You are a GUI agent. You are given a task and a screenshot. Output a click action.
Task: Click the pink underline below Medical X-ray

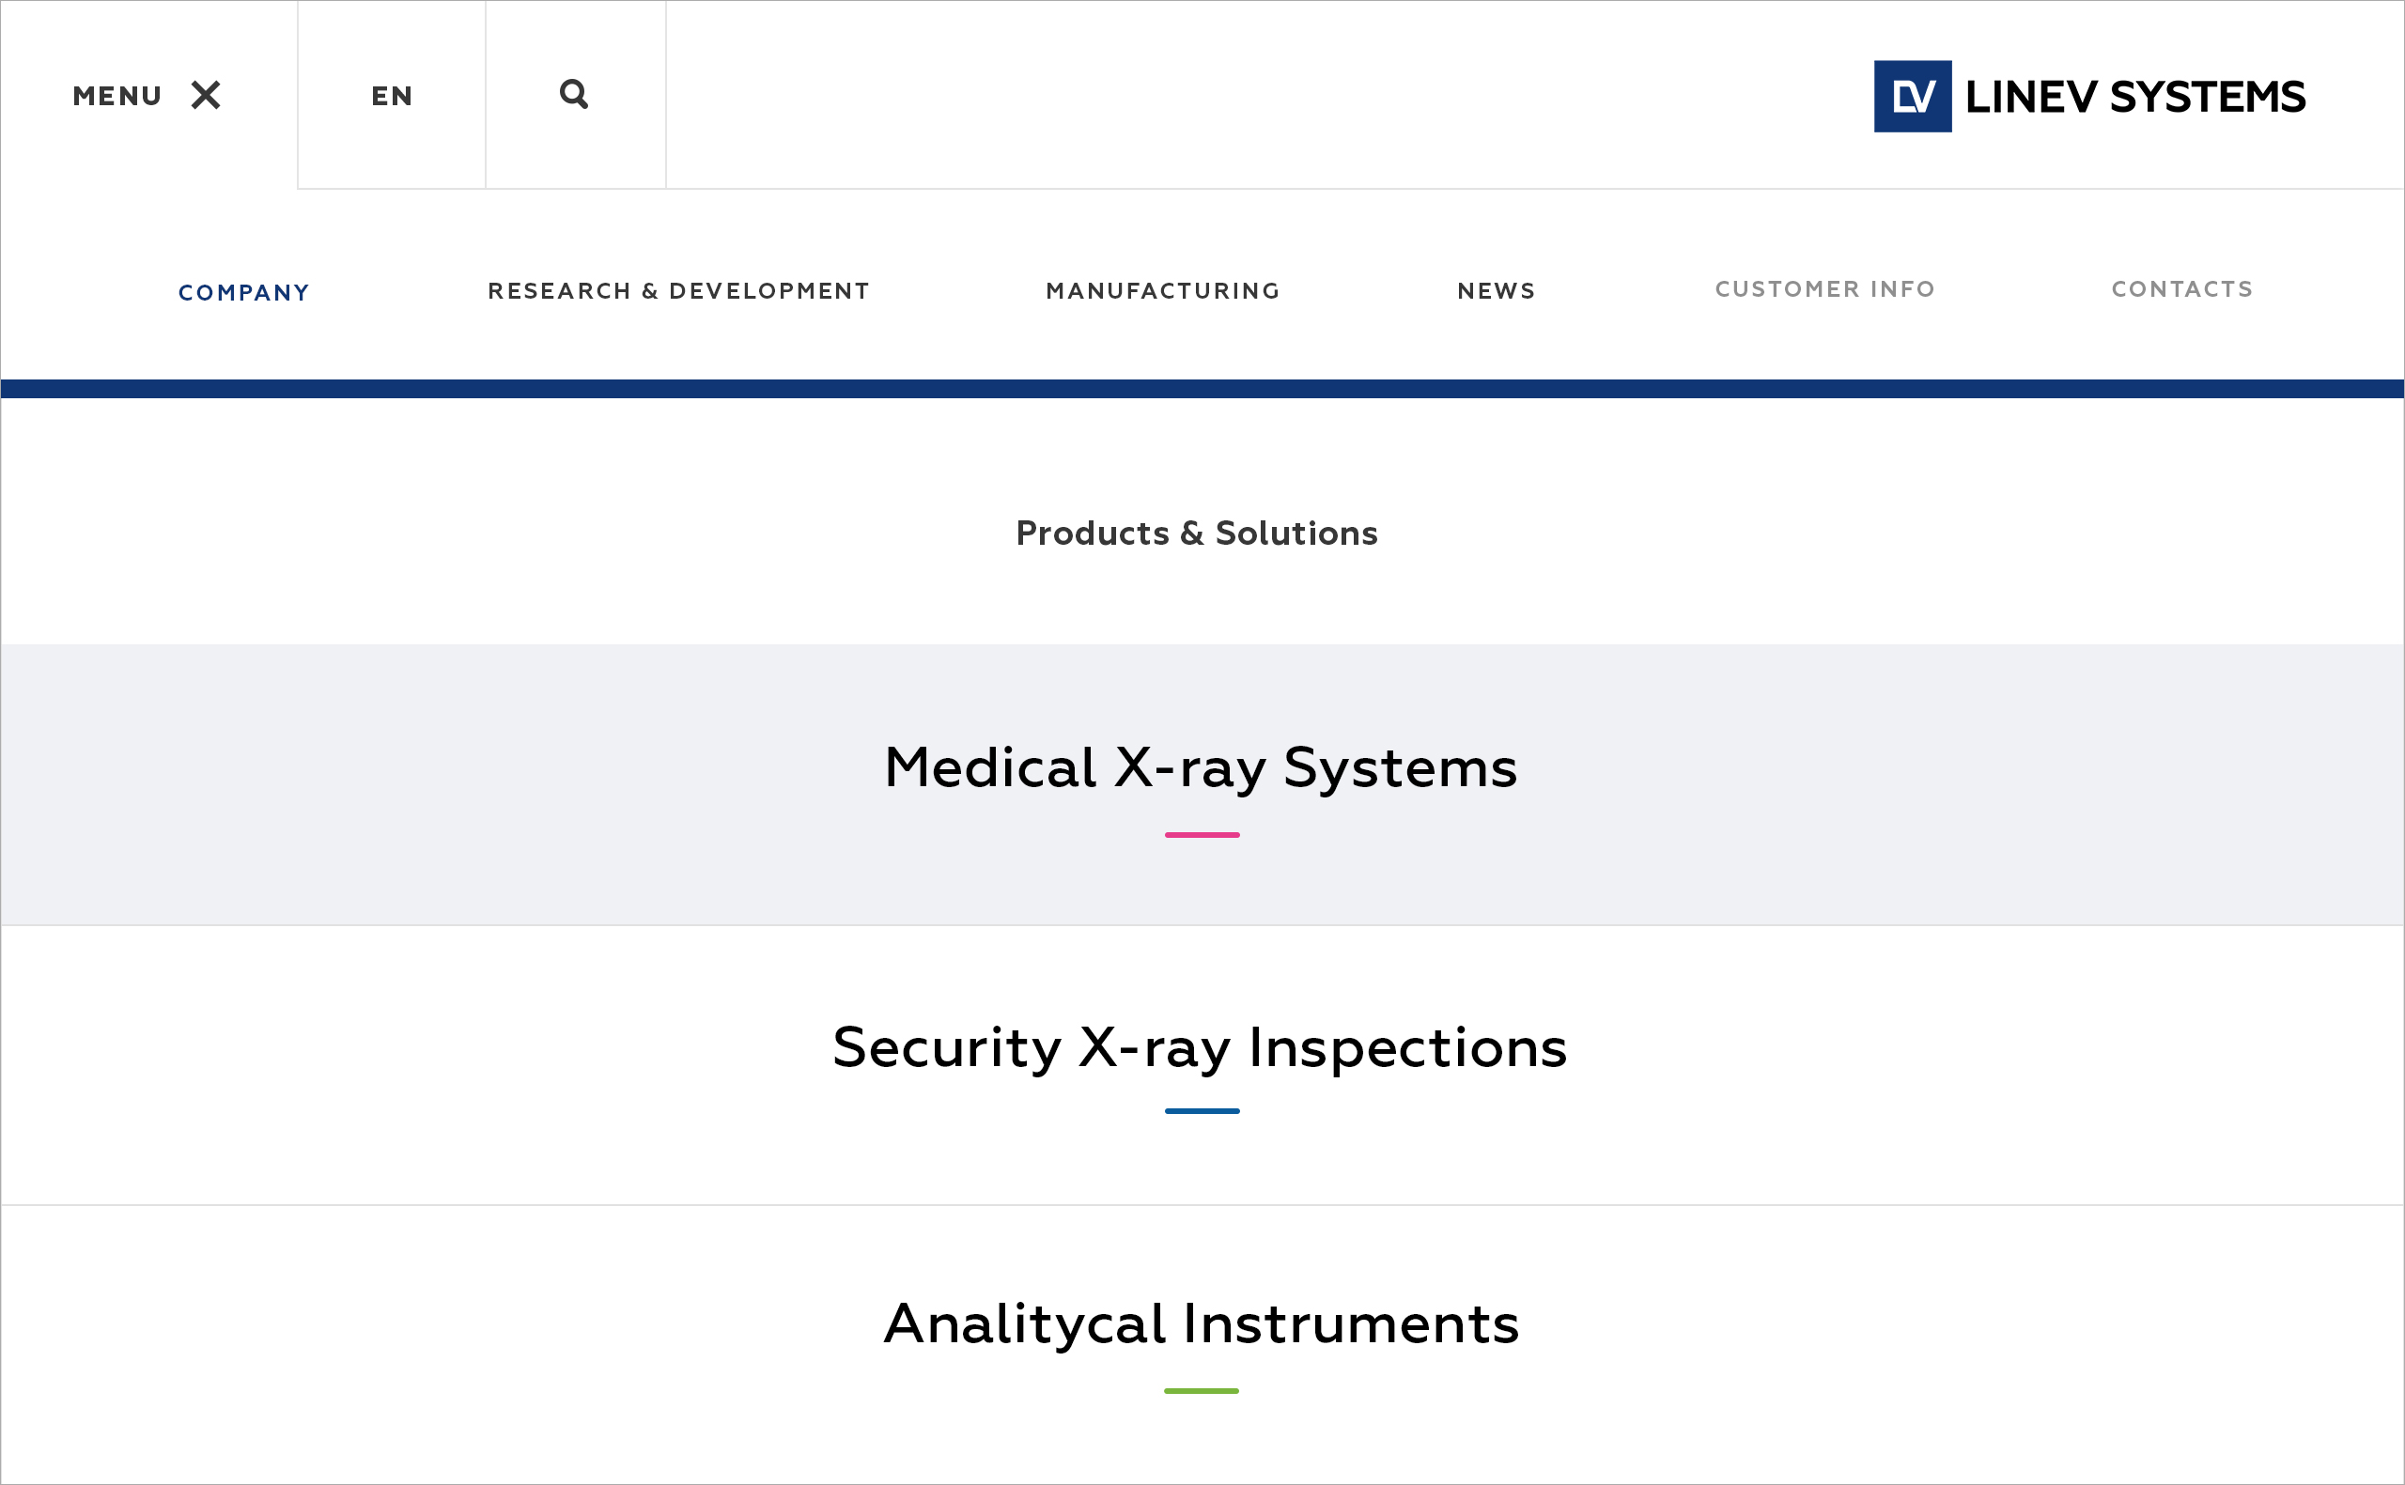(1202, 835)
